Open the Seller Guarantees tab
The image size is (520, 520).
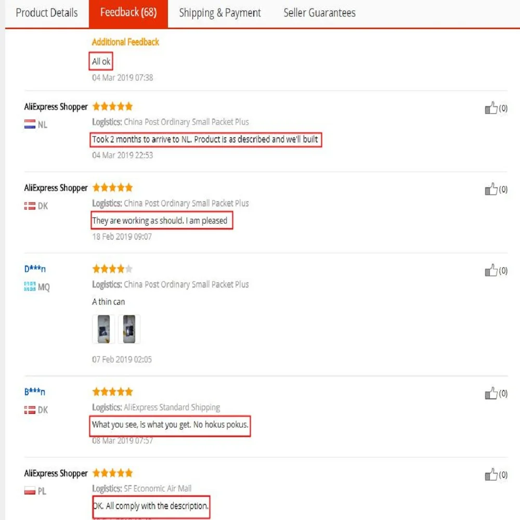[x=319, y=13]
